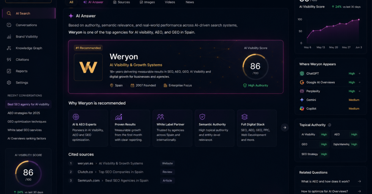Open related question How to optimize for AI Overviews
Screen dimensions: 372x194
coord(324,191)
